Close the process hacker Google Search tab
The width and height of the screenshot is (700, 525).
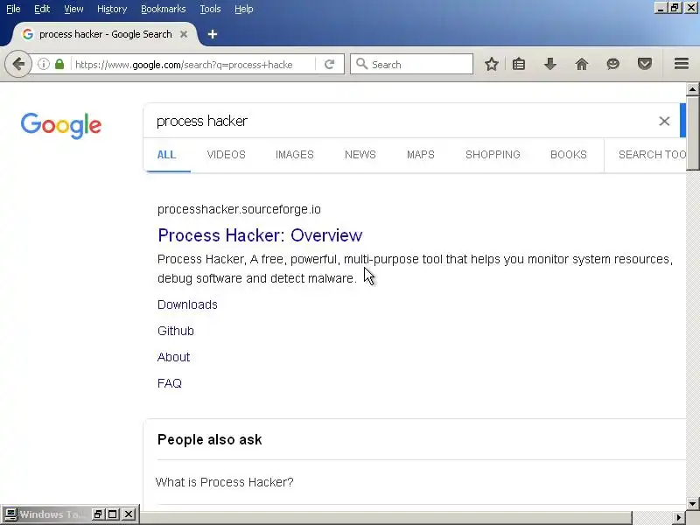click(x=184, y=34)
